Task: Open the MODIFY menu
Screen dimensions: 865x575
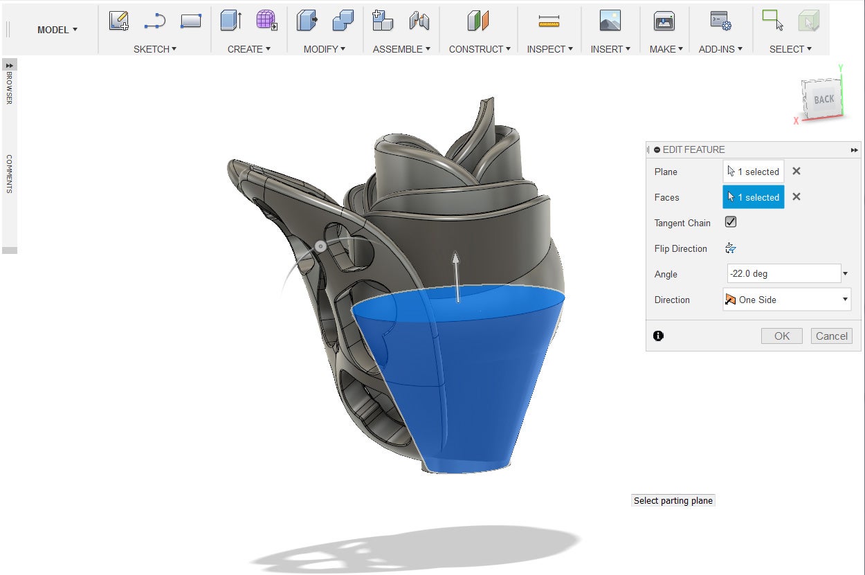Action: coord(324,49)
